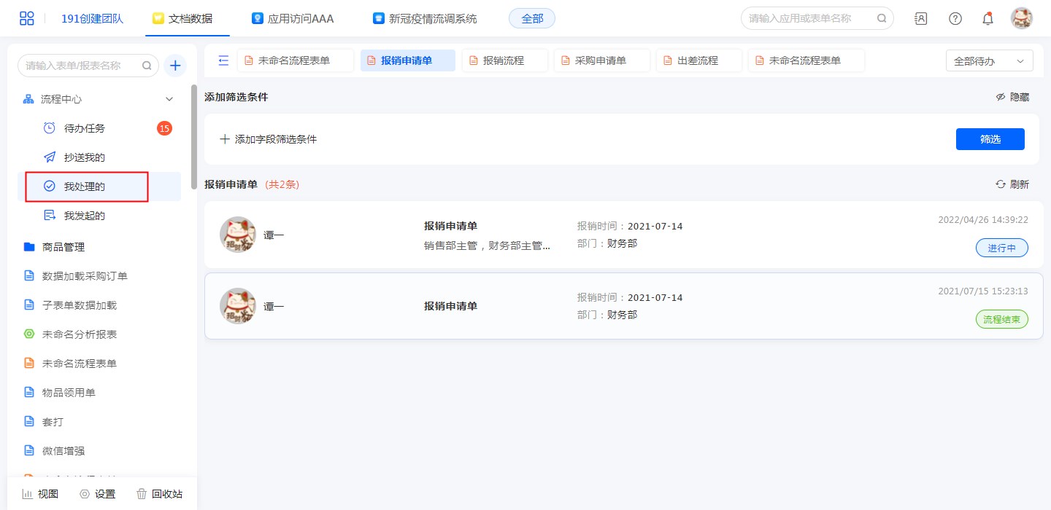Click the refresh icon next to 刷新

[1001, 184]
